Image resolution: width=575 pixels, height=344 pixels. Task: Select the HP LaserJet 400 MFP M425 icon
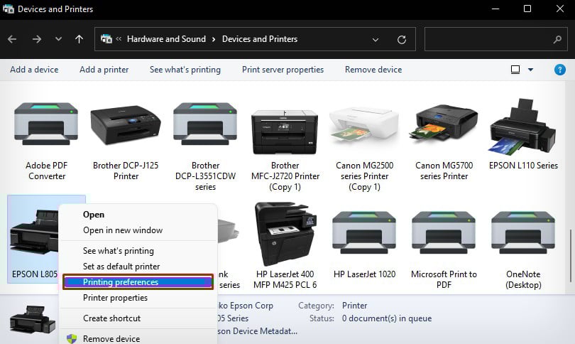[x=285, y=234]
